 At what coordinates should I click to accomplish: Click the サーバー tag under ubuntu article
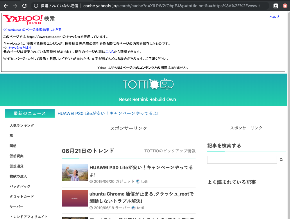123,208
